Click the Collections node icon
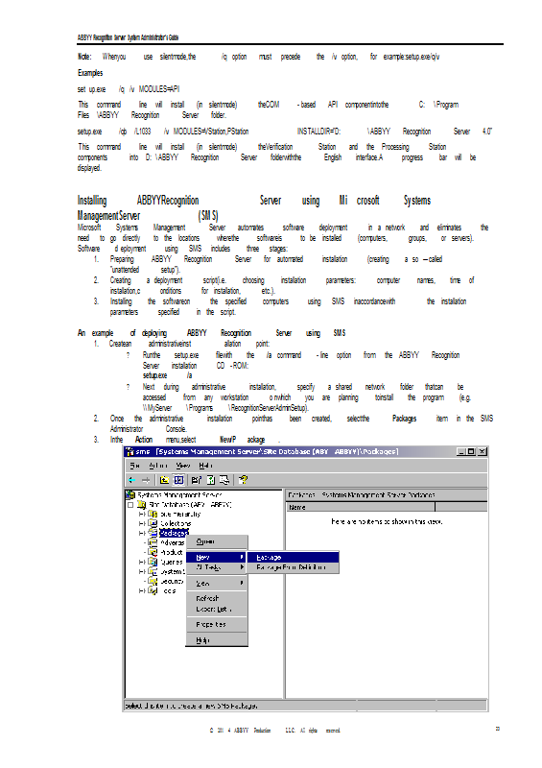Viewport: 542px width, 768px height. (153, 523)
